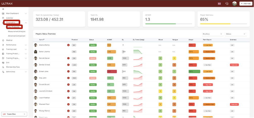Click the Medical icon in sidebar
Viewport: 254px width, 118px height.
click(x=3, y=40)
